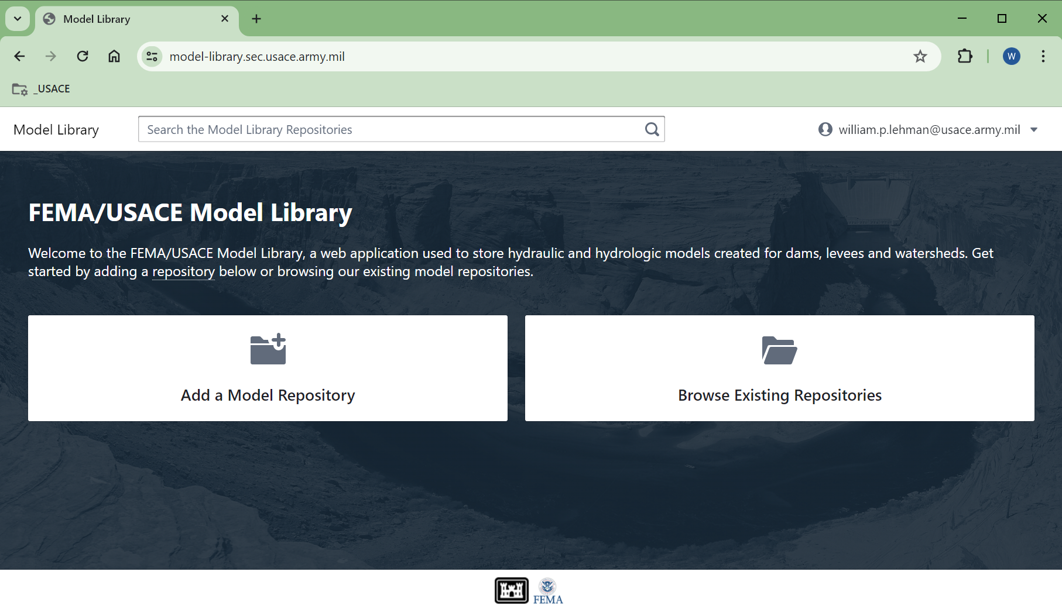Open the browser home icon
This screenshot has width=1062, height=613.
coord(114,56)
